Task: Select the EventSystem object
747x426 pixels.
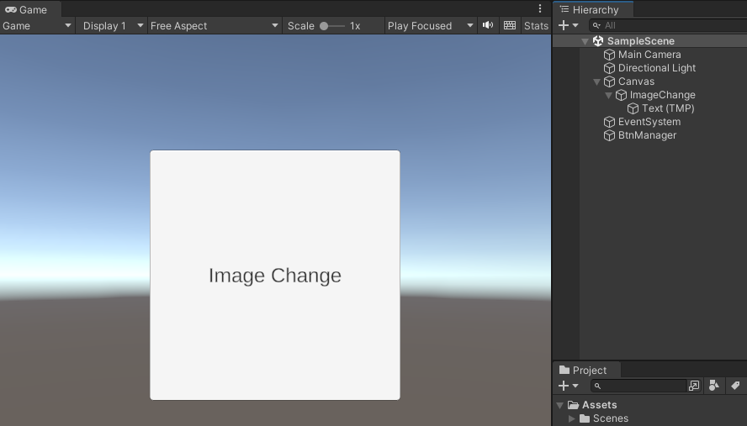Action: [x=649, y=121]
